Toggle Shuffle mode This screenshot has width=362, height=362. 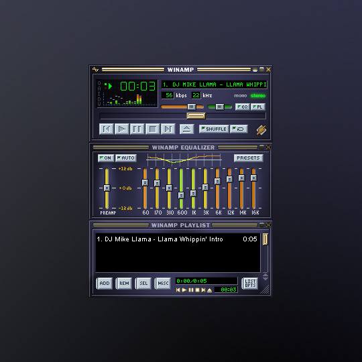click(214, 129)
